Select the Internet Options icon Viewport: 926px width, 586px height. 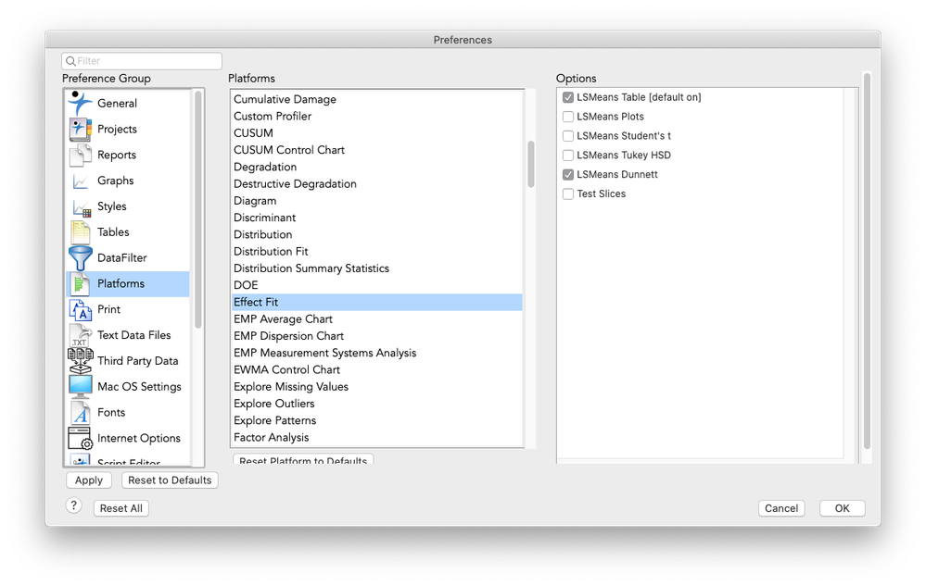(x=80, y=439)
